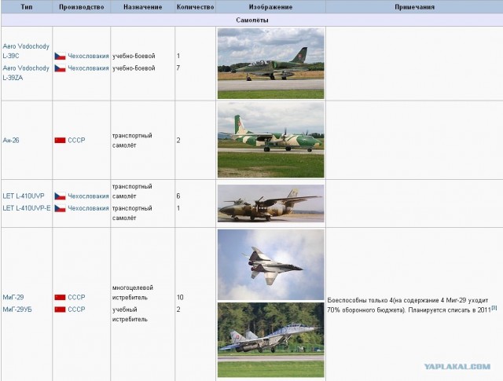Click the Самолёты section heading
Viewport: 503px width, 381px height.
[x=252, y=20]
